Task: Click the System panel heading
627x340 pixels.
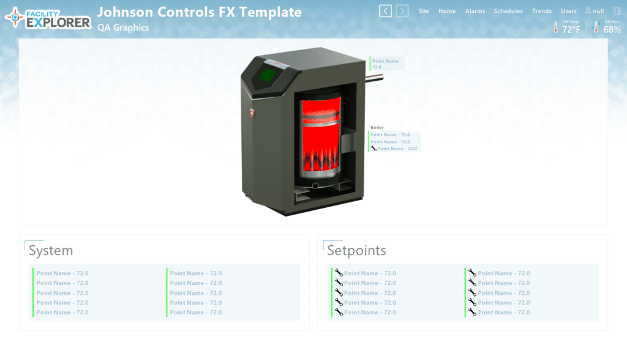Action: 51,251
